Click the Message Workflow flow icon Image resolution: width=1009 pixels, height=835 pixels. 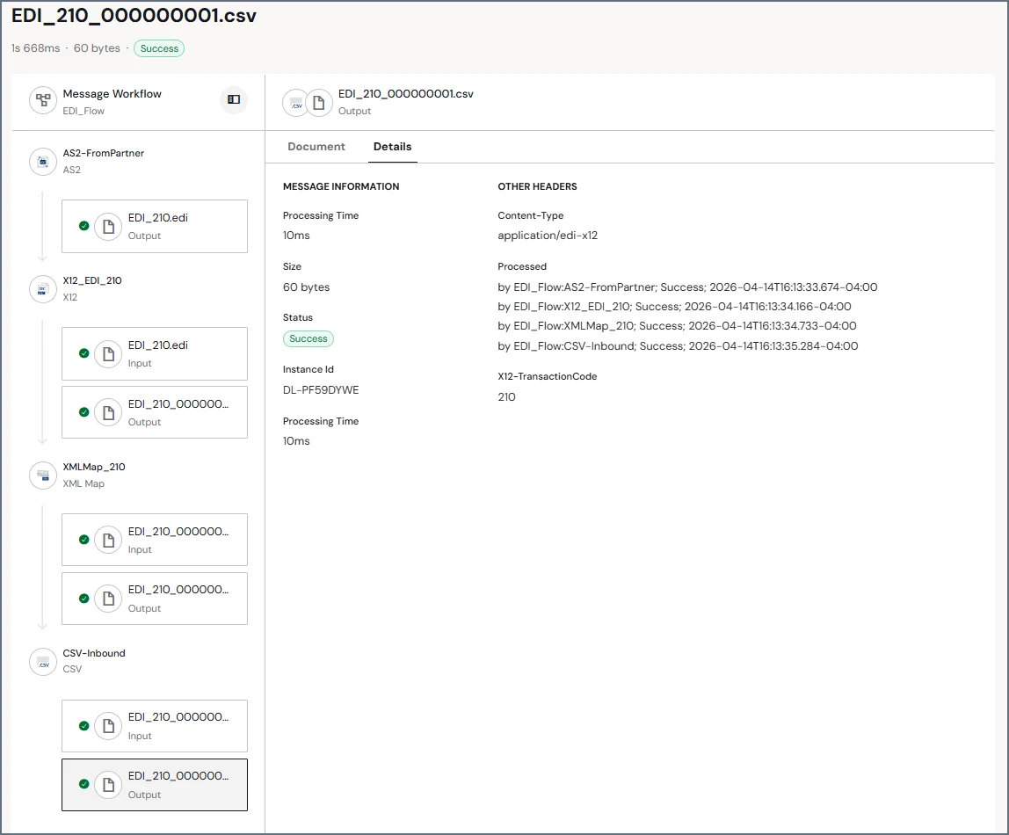pyautogui.click(x=43, y=100)
